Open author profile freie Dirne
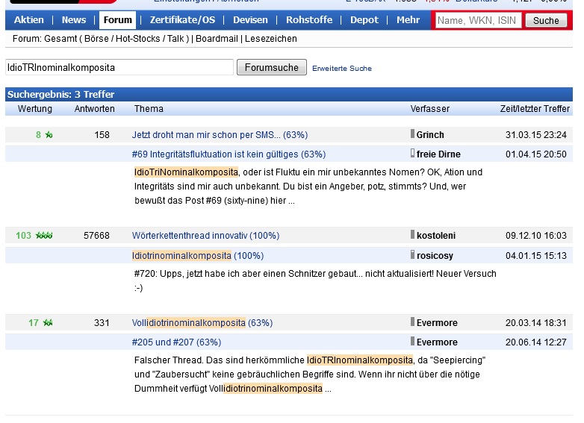Viewport: 584px width, 423px height. [x=438, y=154]
